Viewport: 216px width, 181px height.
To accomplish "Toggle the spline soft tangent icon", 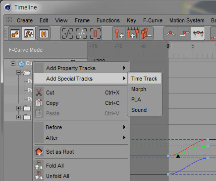I will point(198,34).
